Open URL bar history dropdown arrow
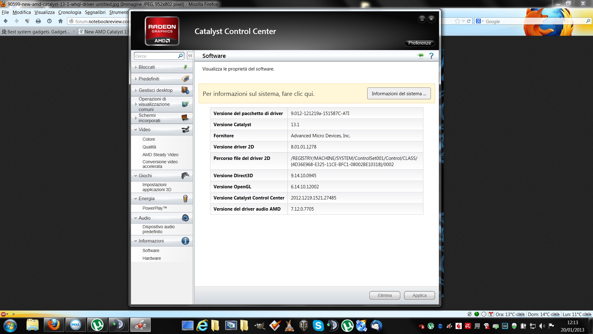Image resolution: width=593 pixels, height=334 pixels. click(x=463, y=21)
